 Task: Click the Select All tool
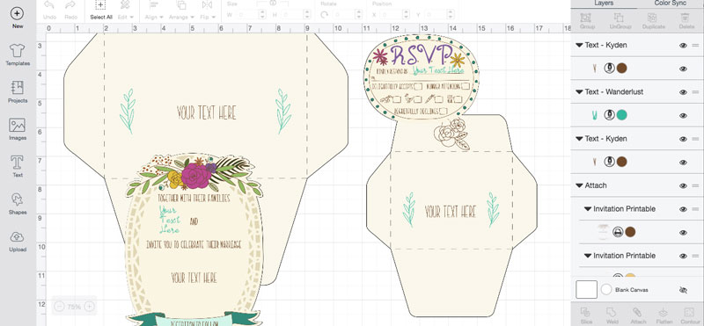click(x=101, y=10)
